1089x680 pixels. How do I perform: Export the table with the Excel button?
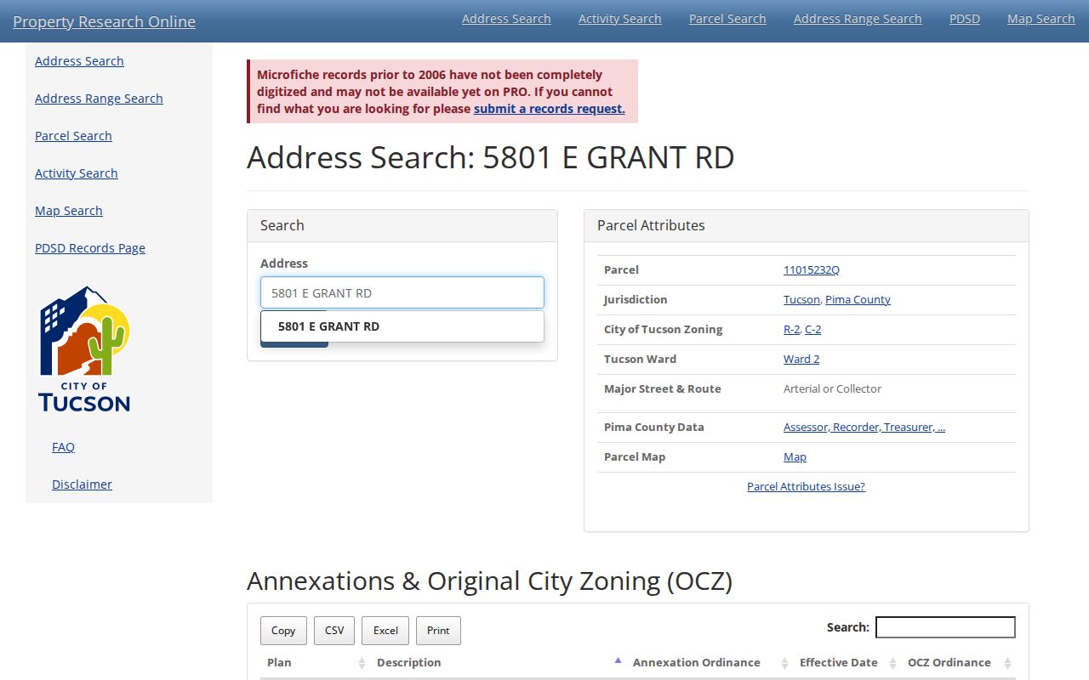point(385,631)
